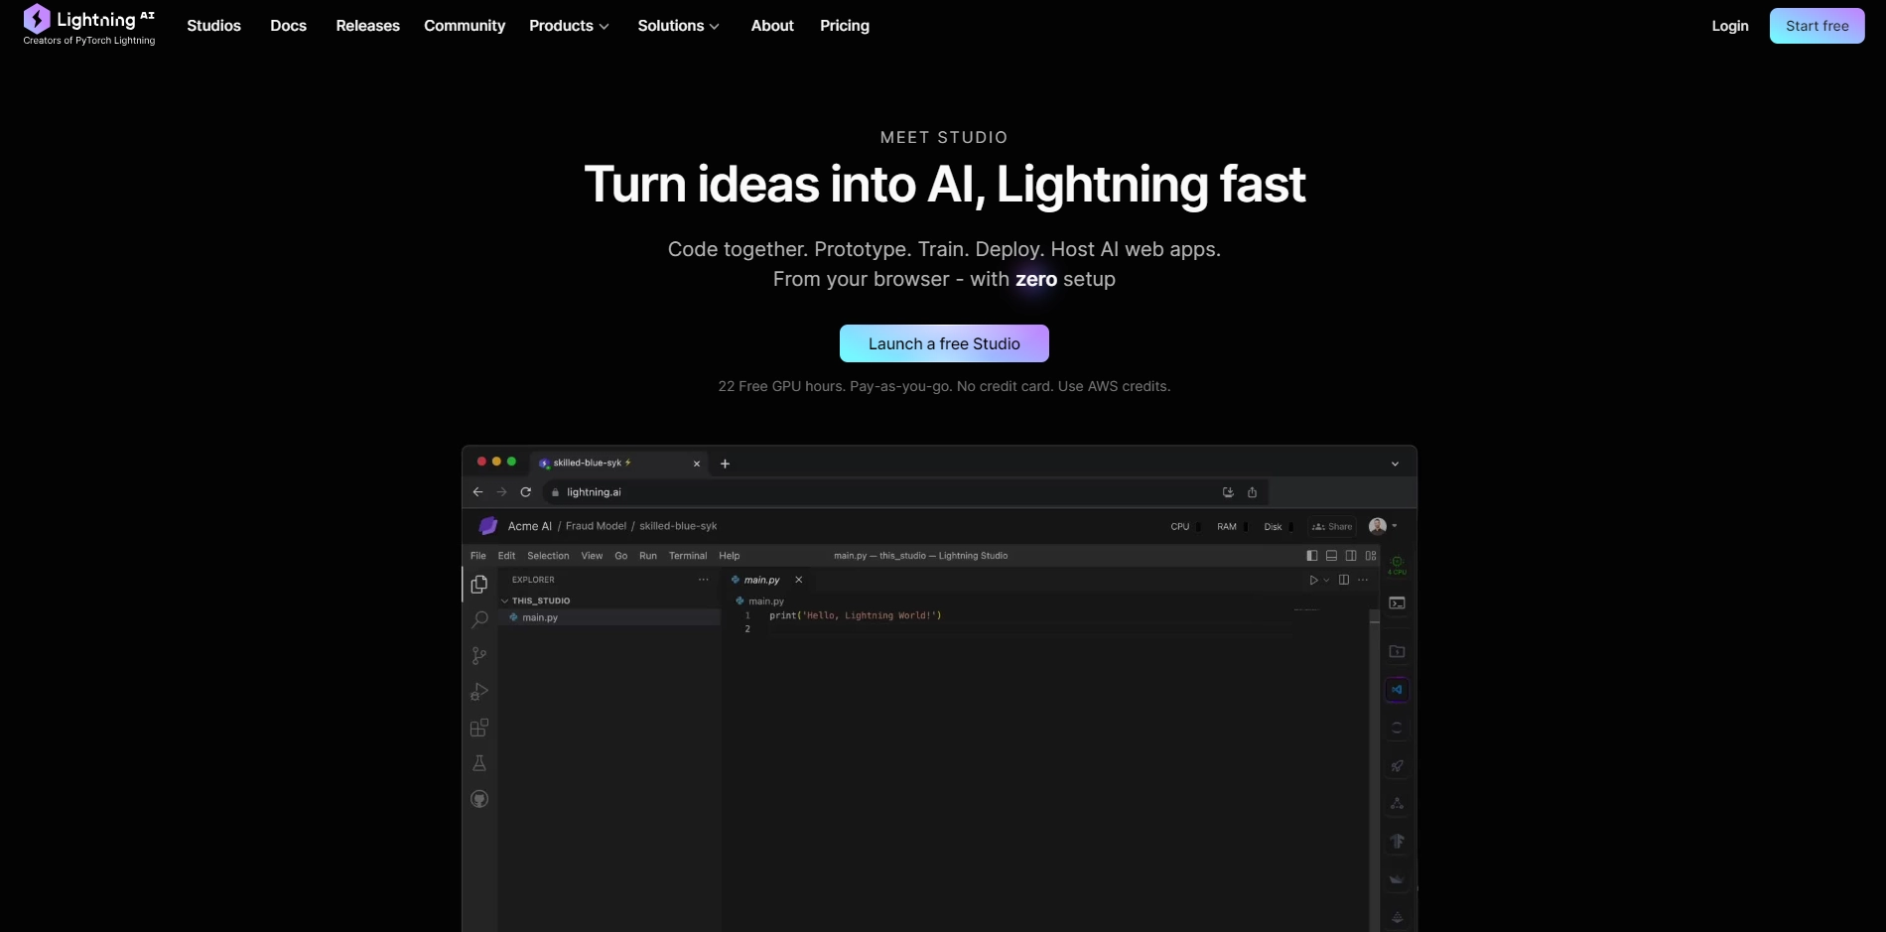
Task: Click the Login link
Action: (1730, 26)
